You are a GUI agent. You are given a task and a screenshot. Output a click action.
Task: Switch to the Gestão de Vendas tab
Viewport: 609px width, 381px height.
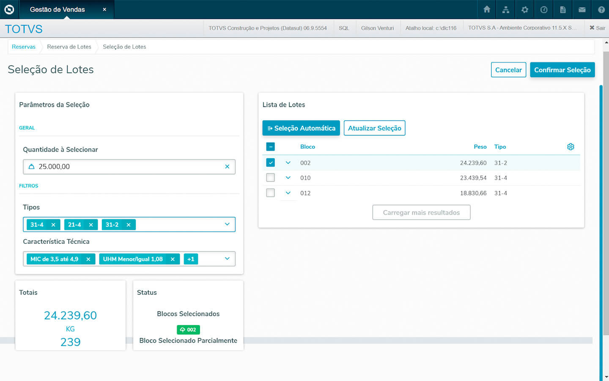click(58, 9)
